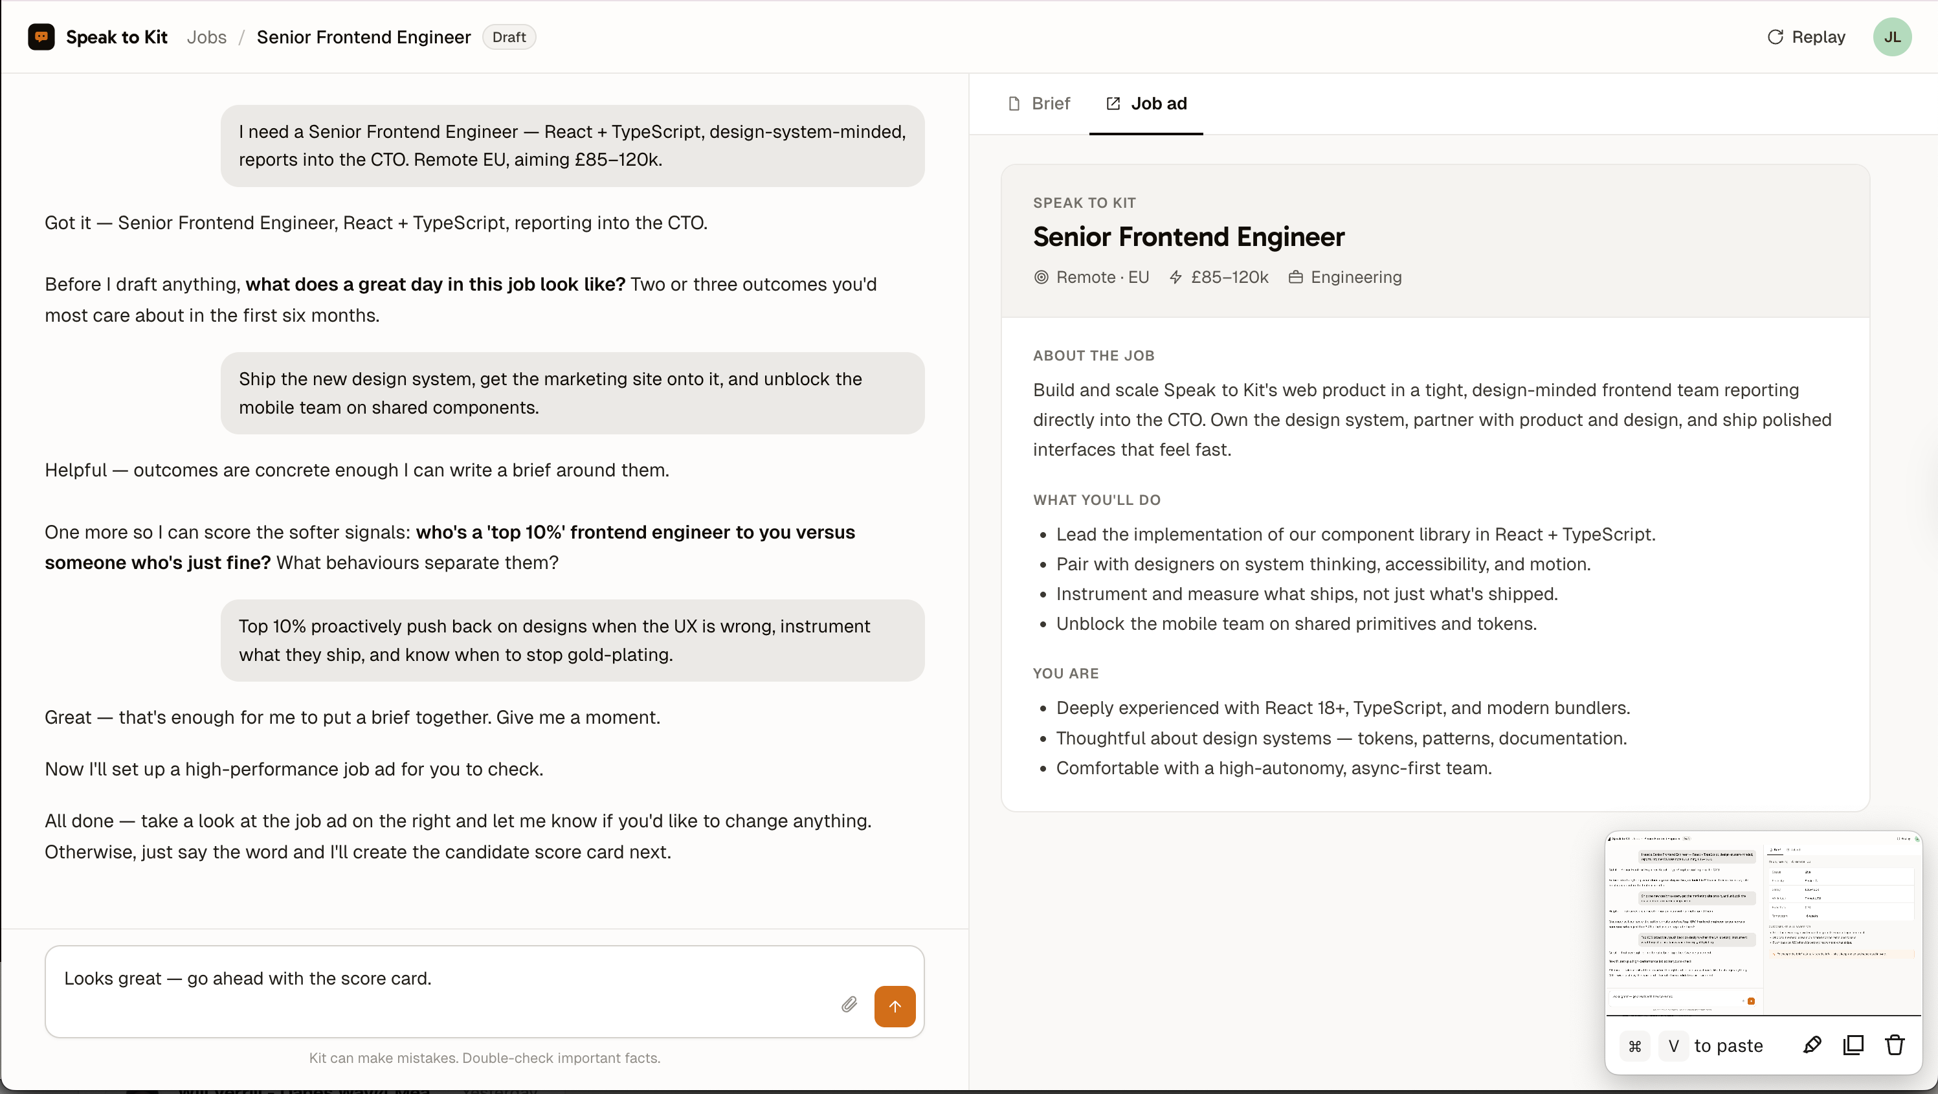Image resolution: width=1938 pixels, height=1094 pixels.
Task: Send the message with orange arrow button
Action: 895,1006
